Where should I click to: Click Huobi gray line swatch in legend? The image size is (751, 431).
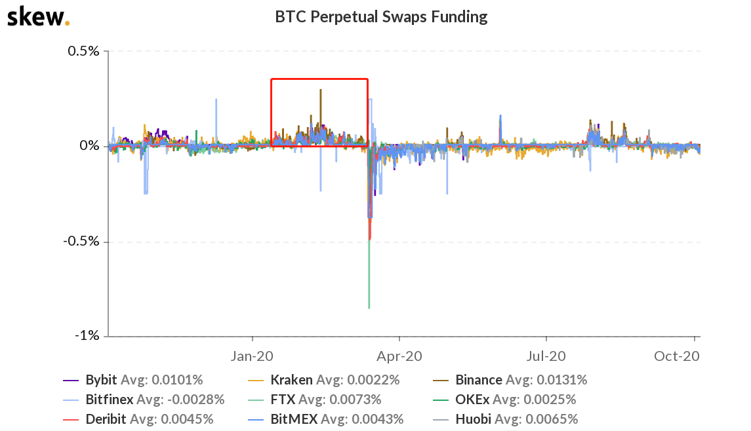[441, 419]
